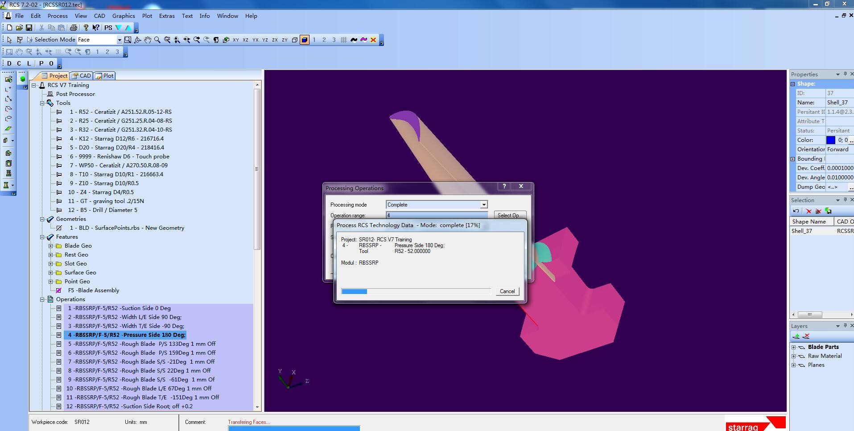The image size is (854, 431).
Task: Add a new layer with green plus icon
Action: pos(796,336)
